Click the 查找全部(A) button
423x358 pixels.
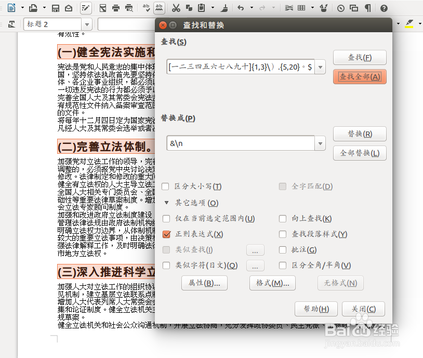tap(360, 77)
